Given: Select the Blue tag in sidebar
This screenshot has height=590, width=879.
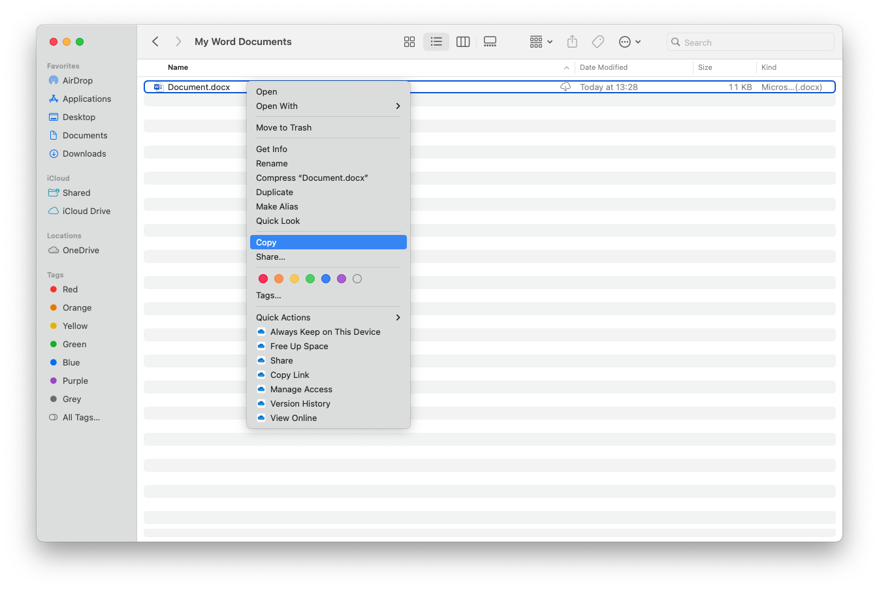Looking at the screenshot, I should (x=65, y=362).
